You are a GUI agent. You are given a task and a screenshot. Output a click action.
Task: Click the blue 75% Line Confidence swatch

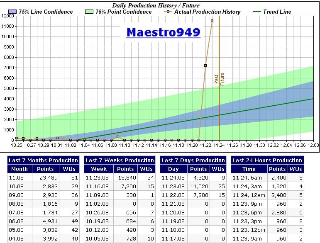[12, 12]
